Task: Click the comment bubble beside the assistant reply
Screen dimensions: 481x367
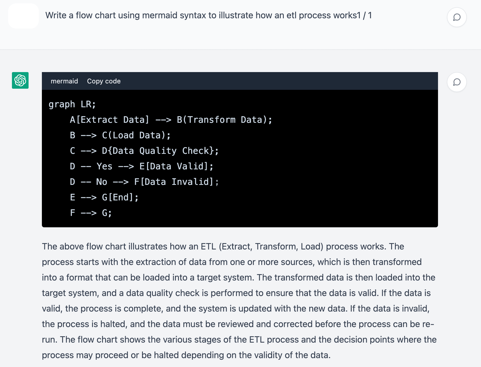Action: 457,82
